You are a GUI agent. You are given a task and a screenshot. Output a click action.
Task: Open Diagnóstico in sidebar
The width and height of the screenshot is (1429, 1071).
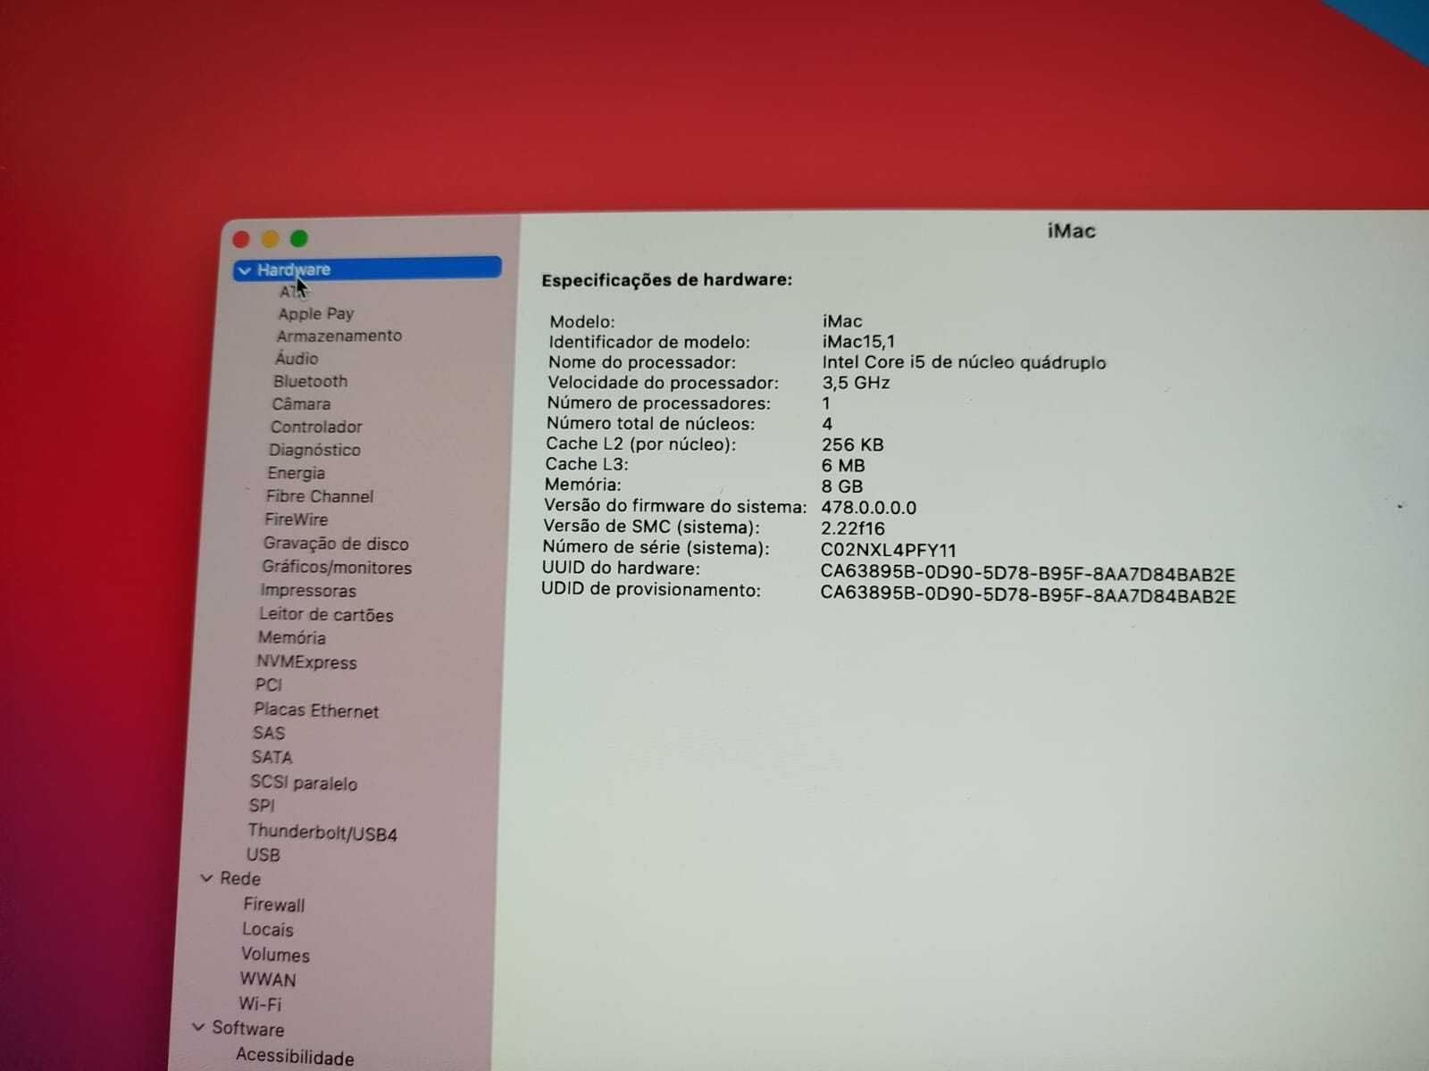pos(314,450)
